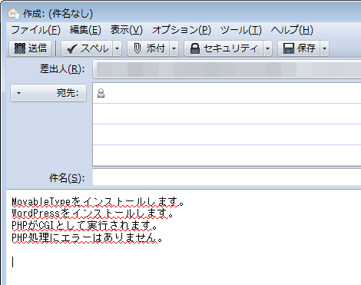The image size is (361, 285).
Task: Click the セキュリティ security button
Action: (224, 48)
